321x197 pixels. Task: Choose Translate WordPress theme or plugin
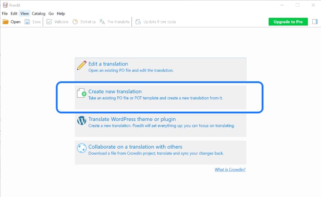(160, 125)
